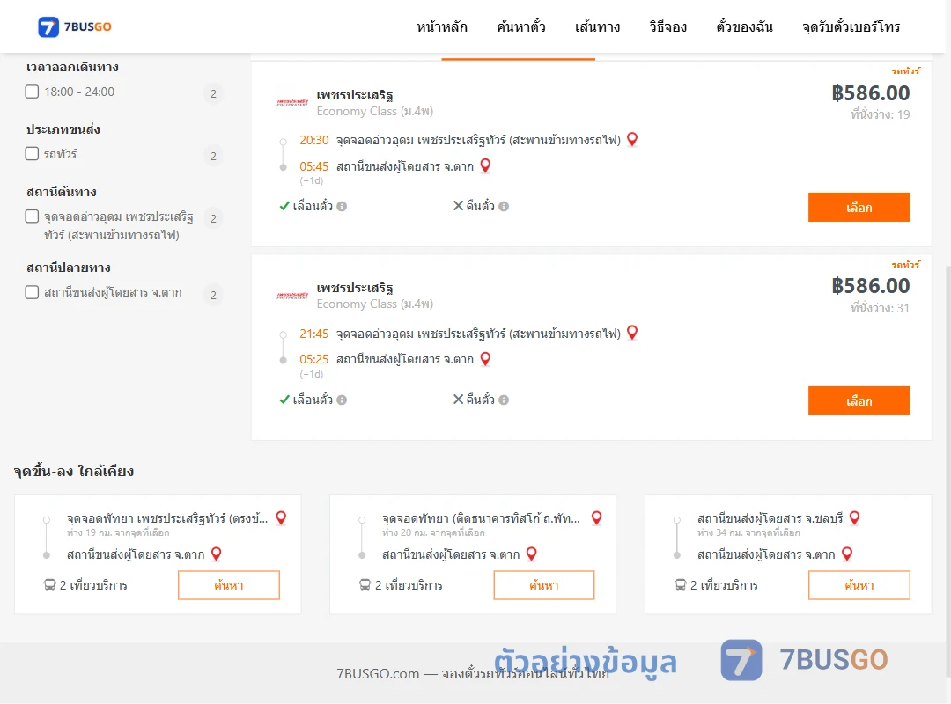Click the สถานีต้นทาง filter heading
The width and height of the screenshot is (951, 704).
[x=62, y=192]
